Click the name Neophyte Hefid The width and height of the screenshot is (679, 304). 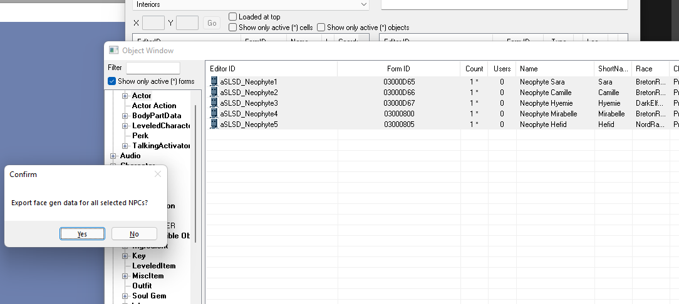544,124
